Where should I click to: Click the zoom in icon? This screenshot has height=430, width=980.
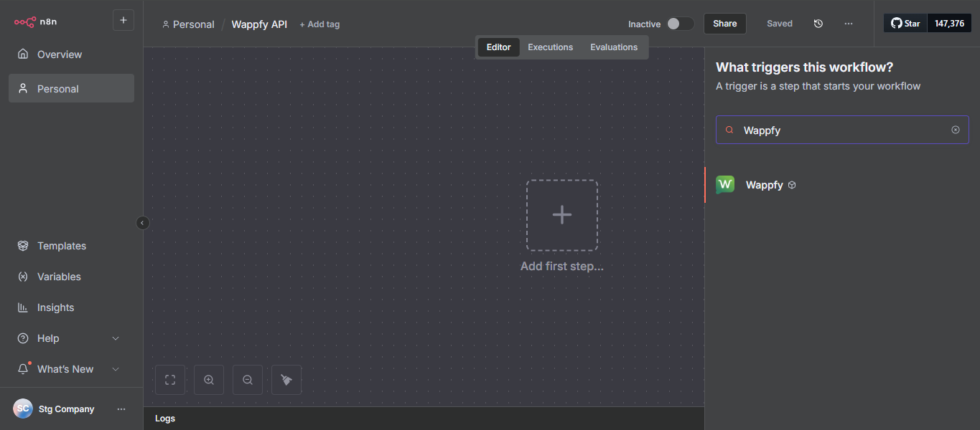pyautogui.click(x=209, y=380)
